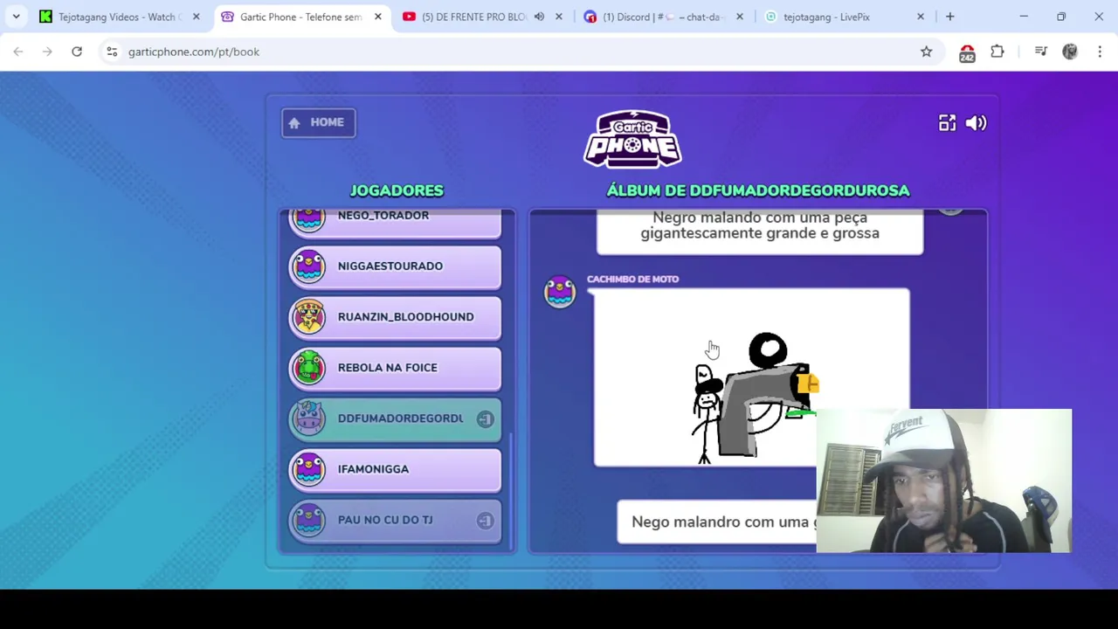Click the Gartic Phone logo
Screen dimensions: 1118x629
633,139
